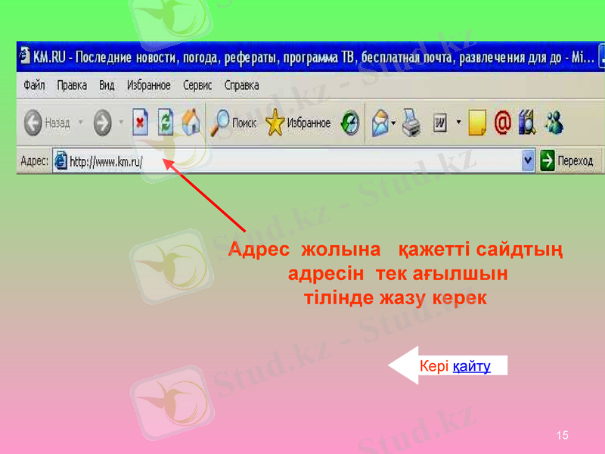Go to the home page

(x=190, y=122)
